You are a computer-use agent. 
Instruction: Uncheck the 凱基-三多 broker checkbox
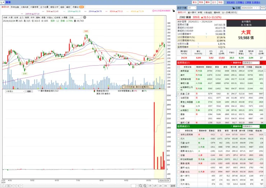click(178, 94)
